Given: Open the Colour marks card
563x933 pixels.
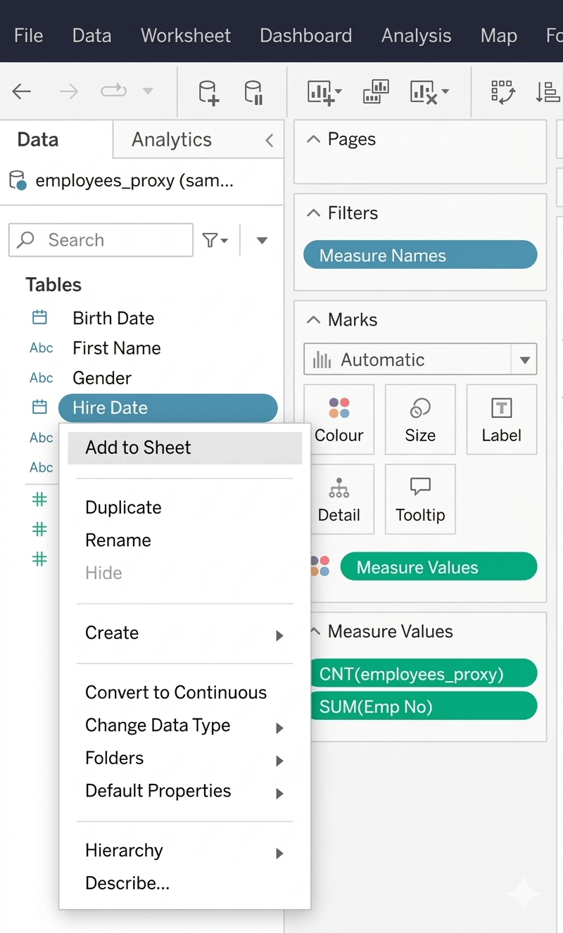Looking at the screenshot, I should pyautogui.click(x=339, y=419).
